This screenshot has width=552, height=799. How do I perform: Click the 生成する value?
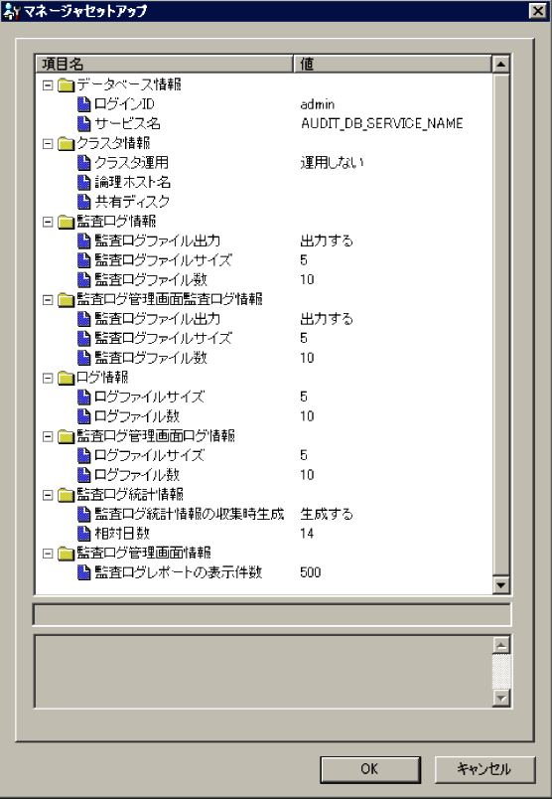(x=327, y=514)
